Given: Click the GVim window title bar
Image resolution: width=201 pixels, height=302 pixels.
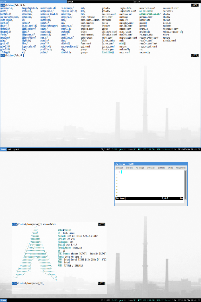Looking at the screenshot, I should pos(151,164).
